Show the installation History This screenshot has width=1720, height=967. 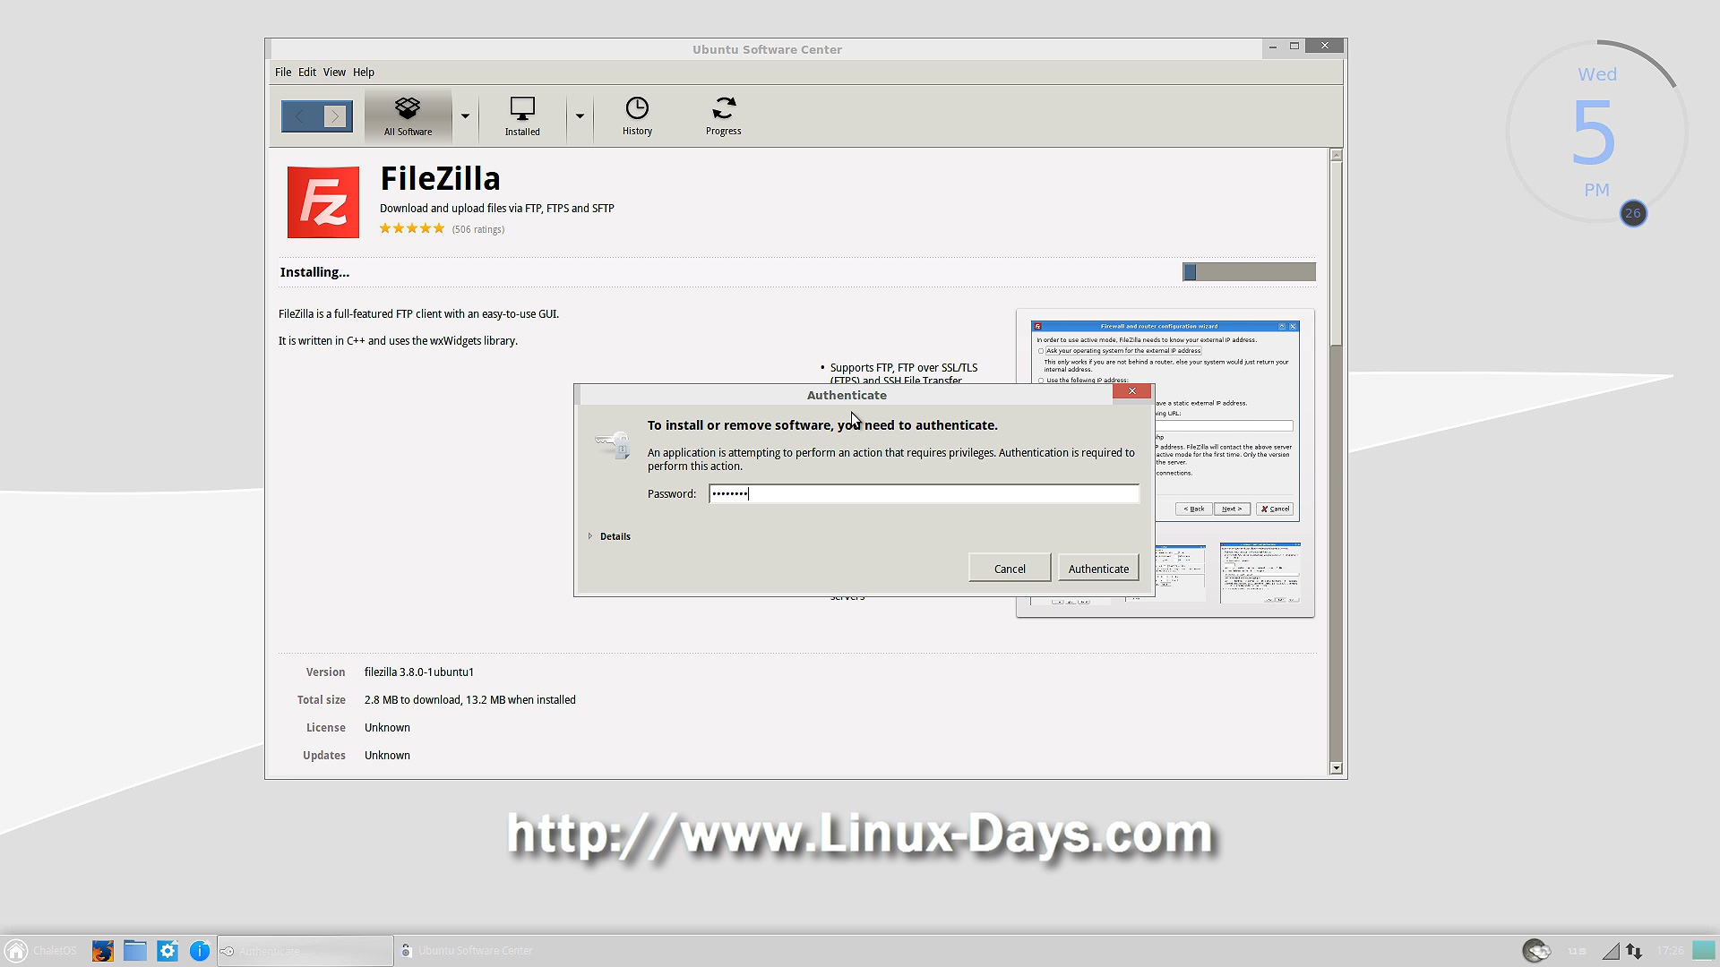pos(637,116)
